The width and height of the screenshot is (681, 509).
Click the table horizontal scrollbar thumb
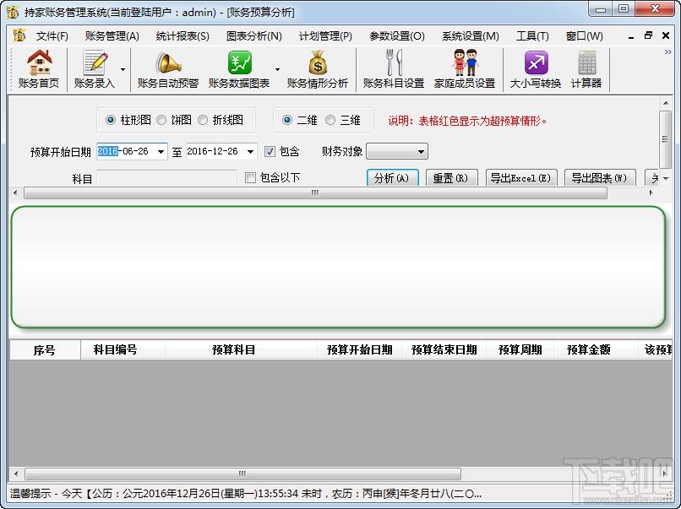coord(242,474)
